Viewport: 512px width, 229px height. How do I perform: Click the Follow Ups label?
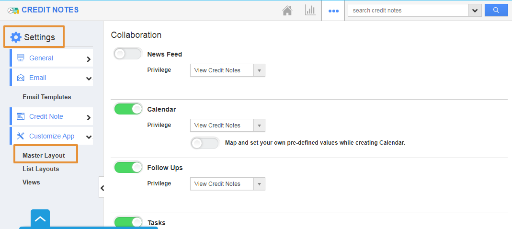point(165,168)
